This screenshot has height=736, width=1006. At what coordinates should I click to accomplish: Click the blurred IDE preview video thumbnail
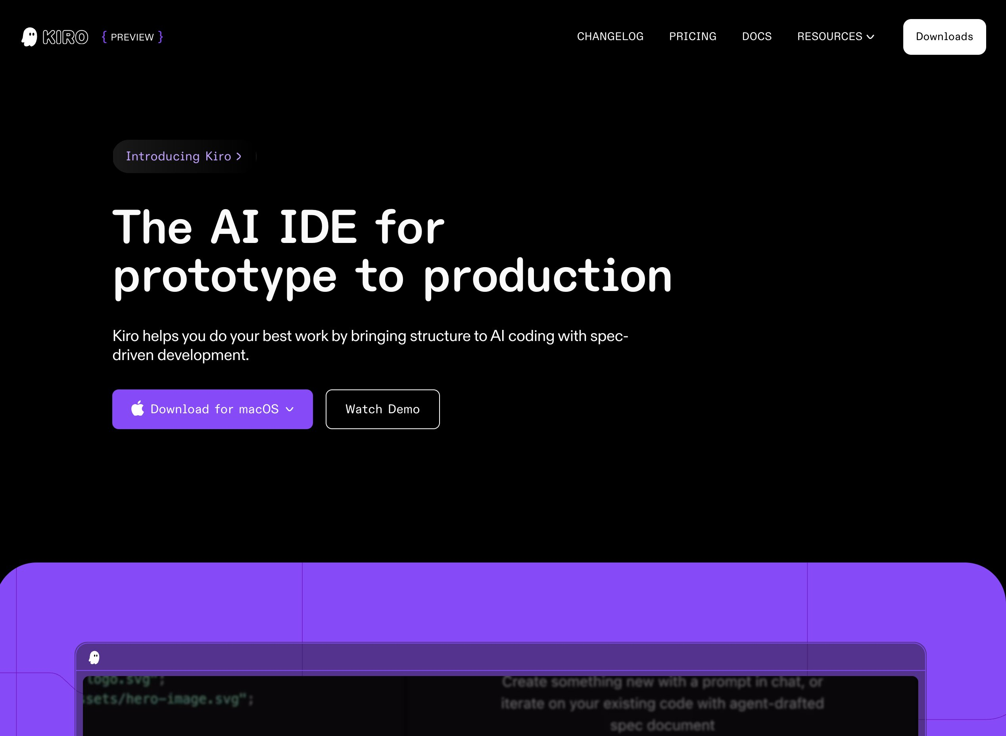[500, 706]
